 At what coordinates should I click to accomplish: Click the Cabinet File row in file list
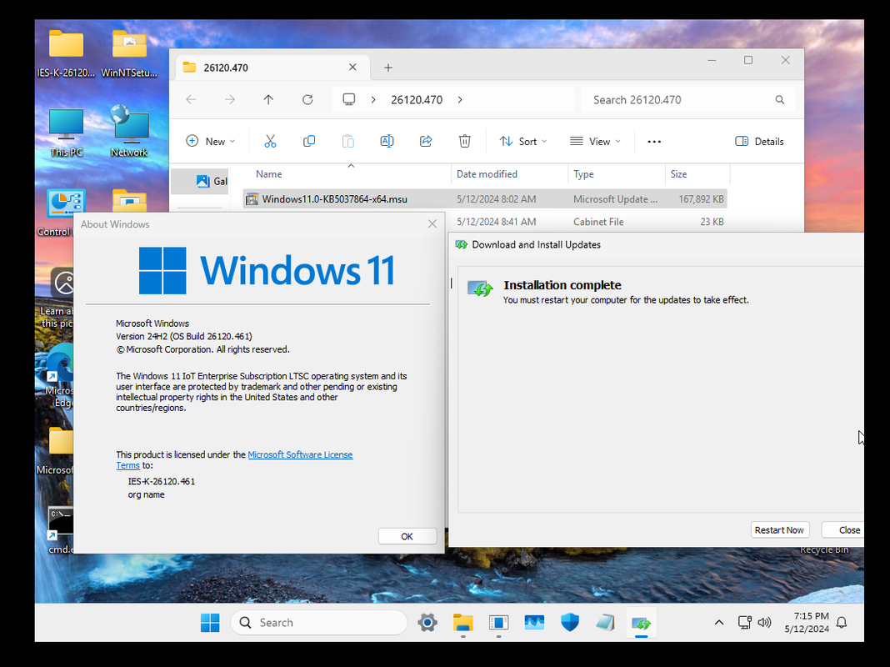point(587,222)
